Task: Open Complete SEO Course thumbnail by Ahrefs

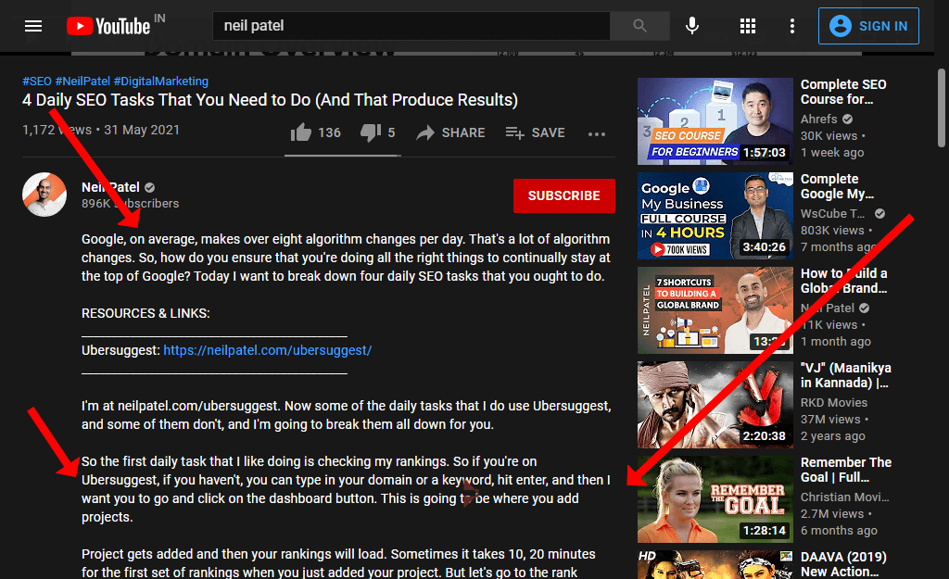Action: (x=715, y=121)
